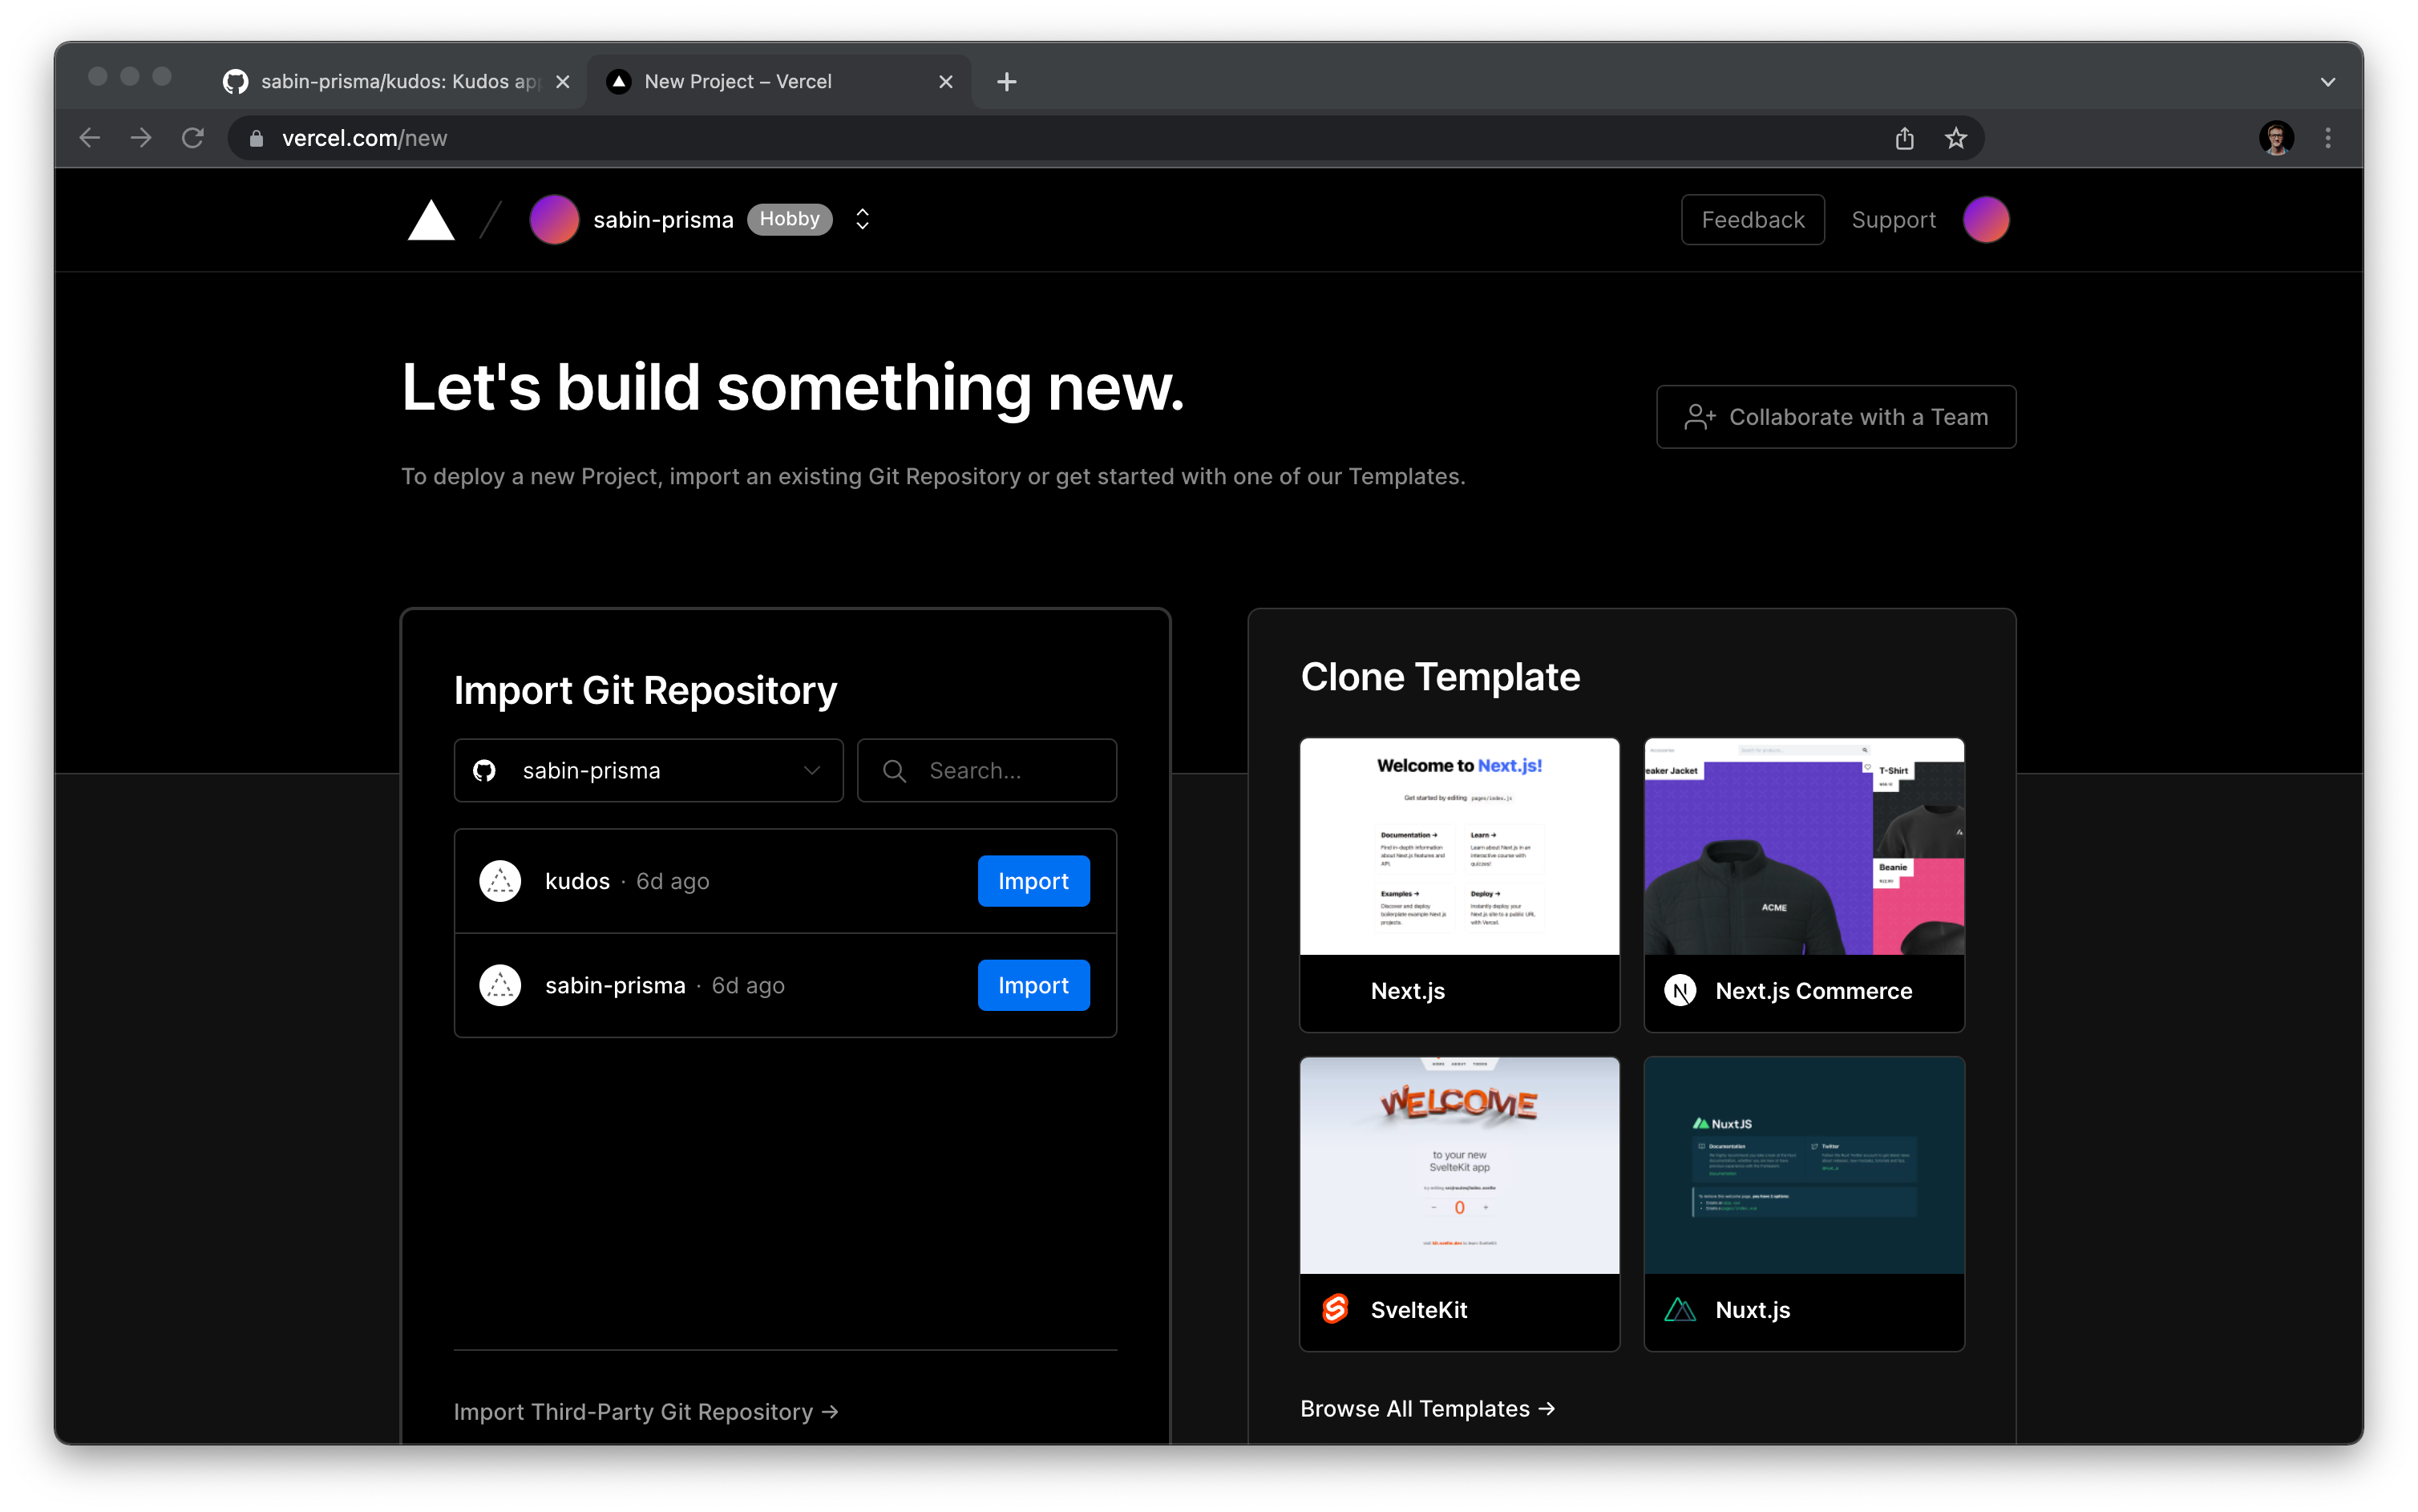Click the Vercel triangle logo

(431, 221)
